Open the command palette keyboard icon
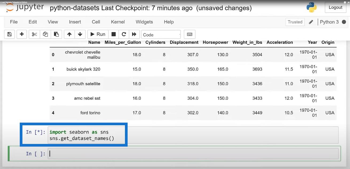Screen dimensions: 350x169 pos(190,34)
